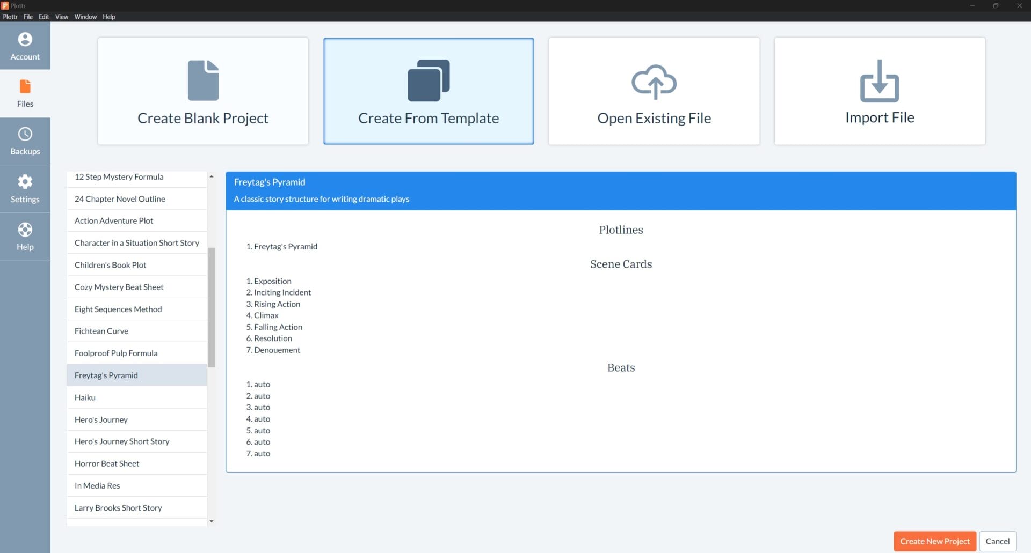
Task: Pick the Cozy Mystery Beat Sheet template
Action: click(119, 287)
